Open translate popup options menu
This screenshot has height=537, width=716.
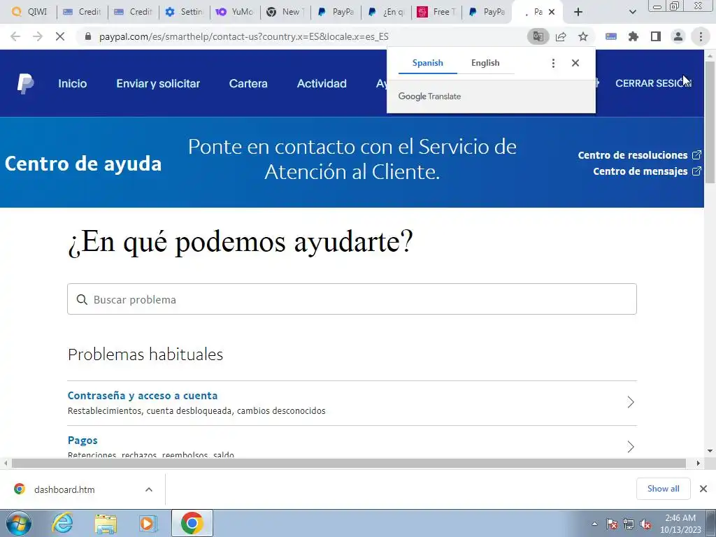coord(553,63)
